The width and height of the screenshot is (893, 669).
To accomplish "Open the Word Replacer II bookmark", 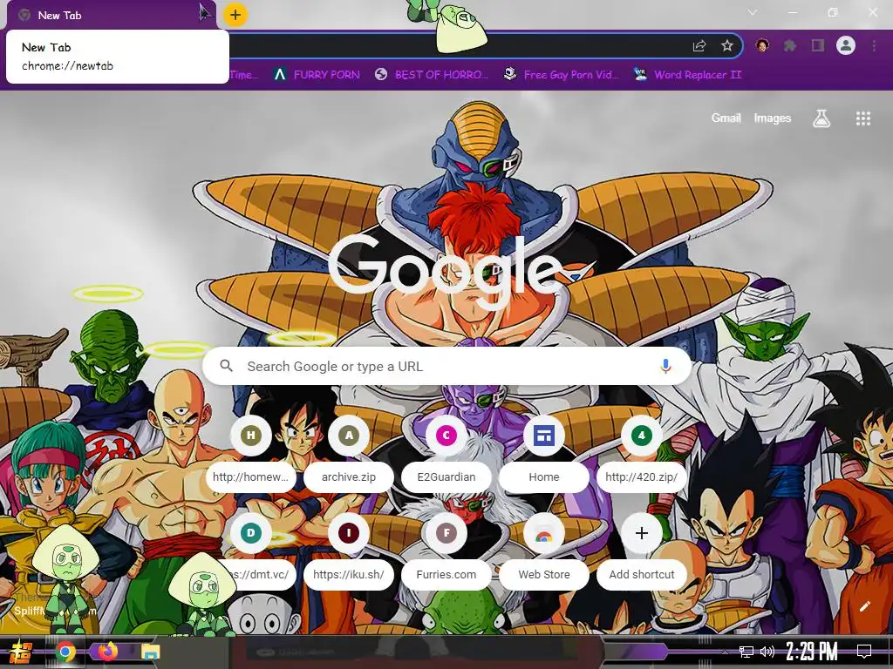I will [x=688, y=75].
